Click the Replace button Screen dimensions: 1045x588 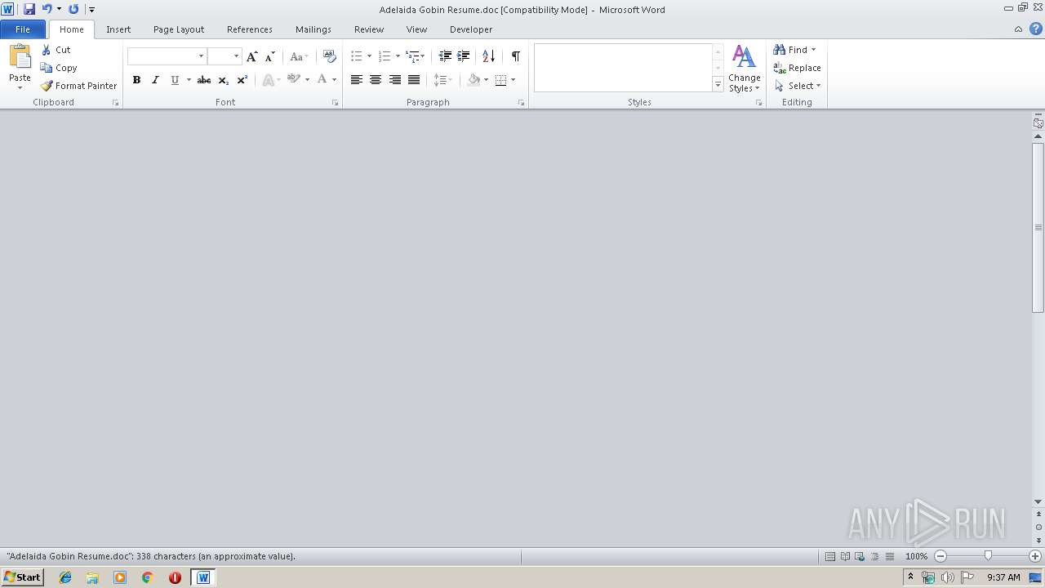798,68
